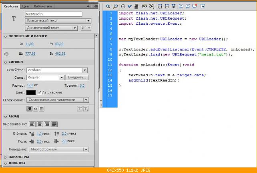The height and width of the screenshot is (173, 257).
Task: Toggle Show border around text button
Action: coord(42,109)
